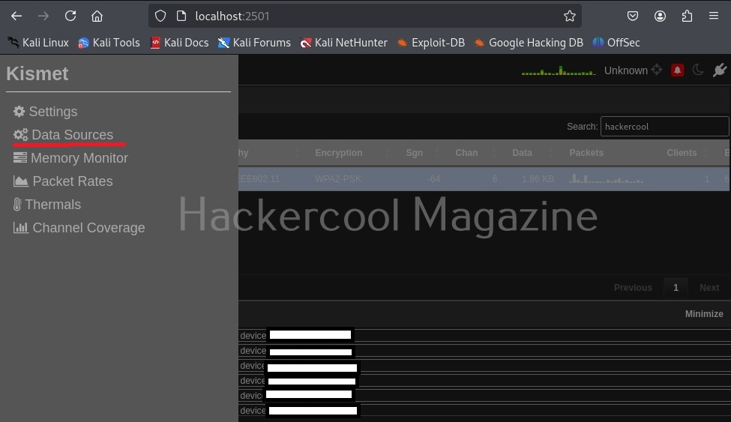Click the Kismet sidebar title
The height and width of the screenshot is (422, 731).
pyautogui.click(x=37, y=73)
